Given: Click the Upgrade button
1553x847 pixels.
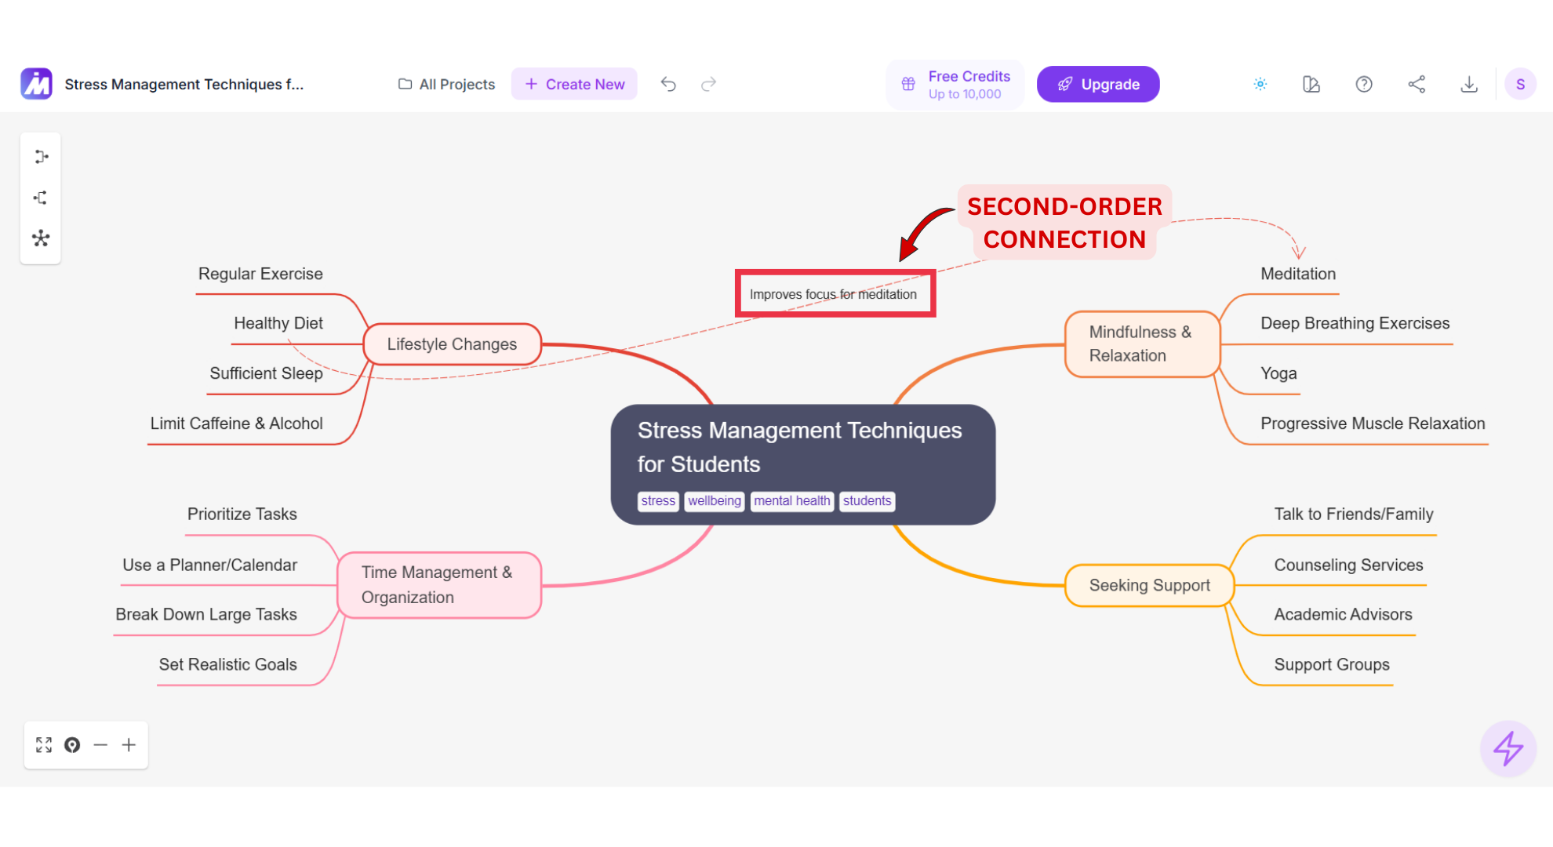Looking at the screenshot, I should coord(1098,84).
